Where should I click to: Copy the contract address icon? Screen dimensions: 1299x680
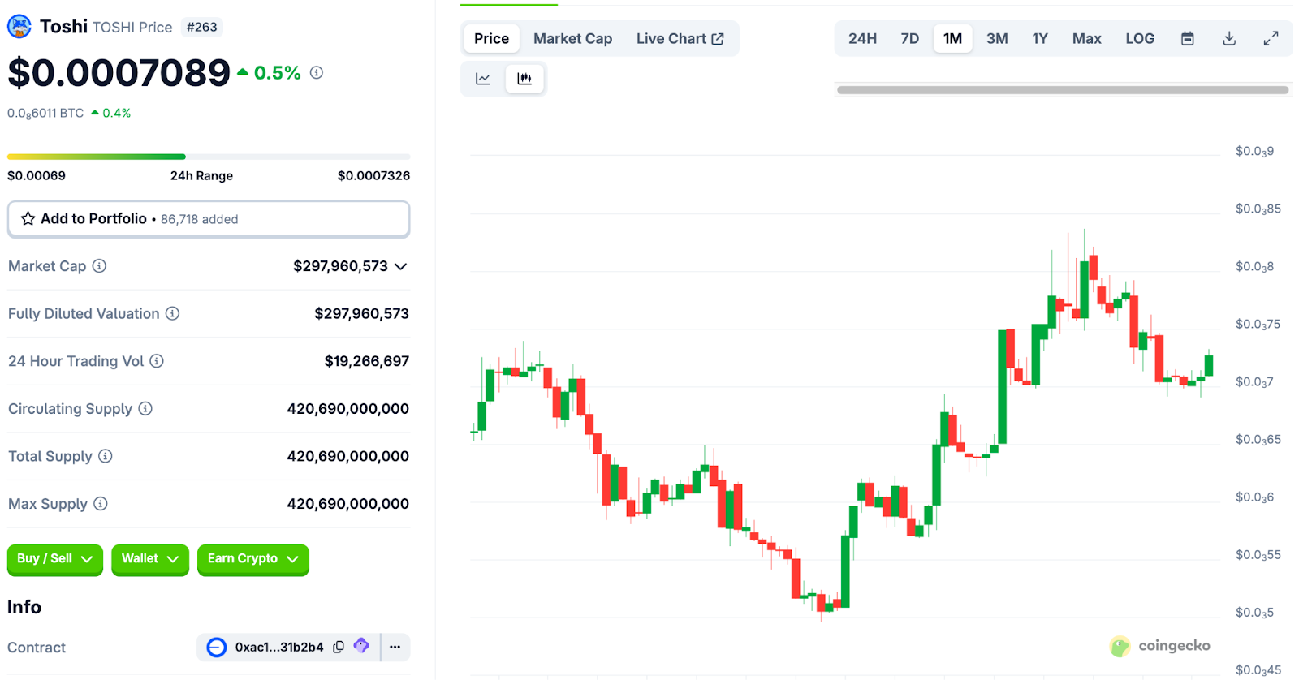pyautogui.click(x=339, y=647)
